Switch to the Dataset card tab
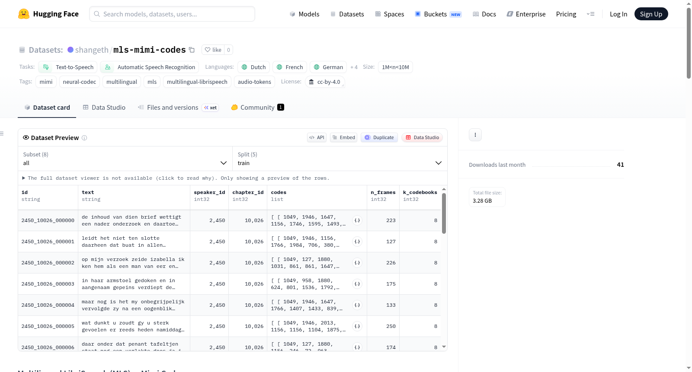Image resolution: width=692 pixels, height=372 pixels. 47,108
